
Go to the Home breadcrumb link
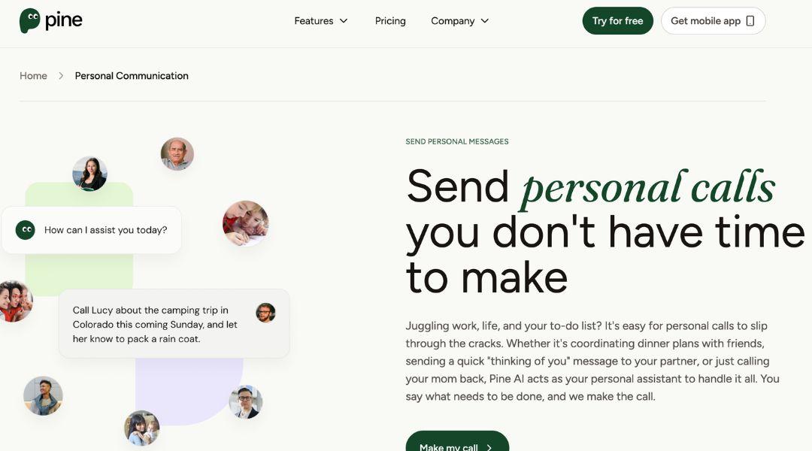(33, 76)
